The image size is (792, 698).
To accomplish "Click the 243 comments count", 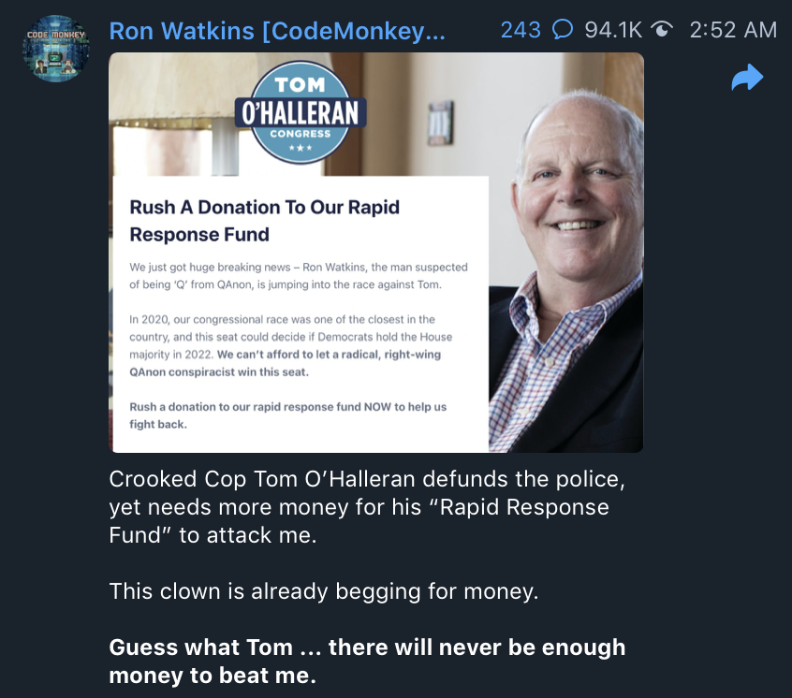I will point(521,30).
